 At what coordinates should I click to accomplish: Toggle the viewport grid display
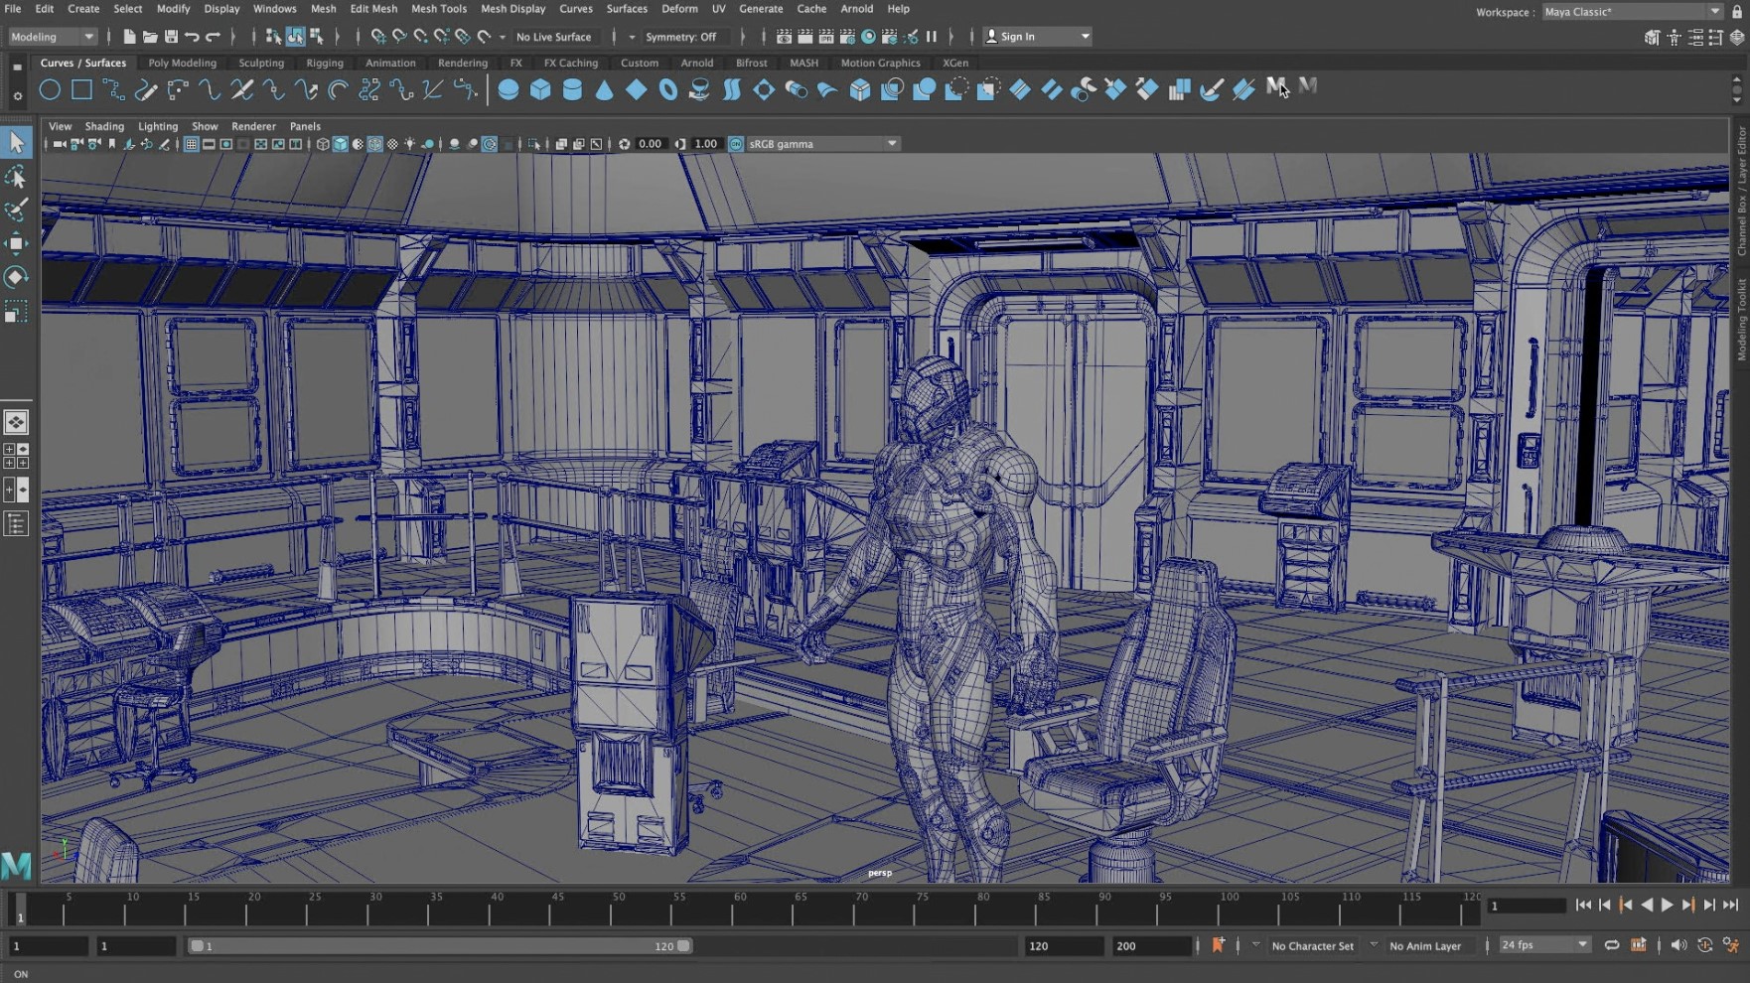point(191,144)
